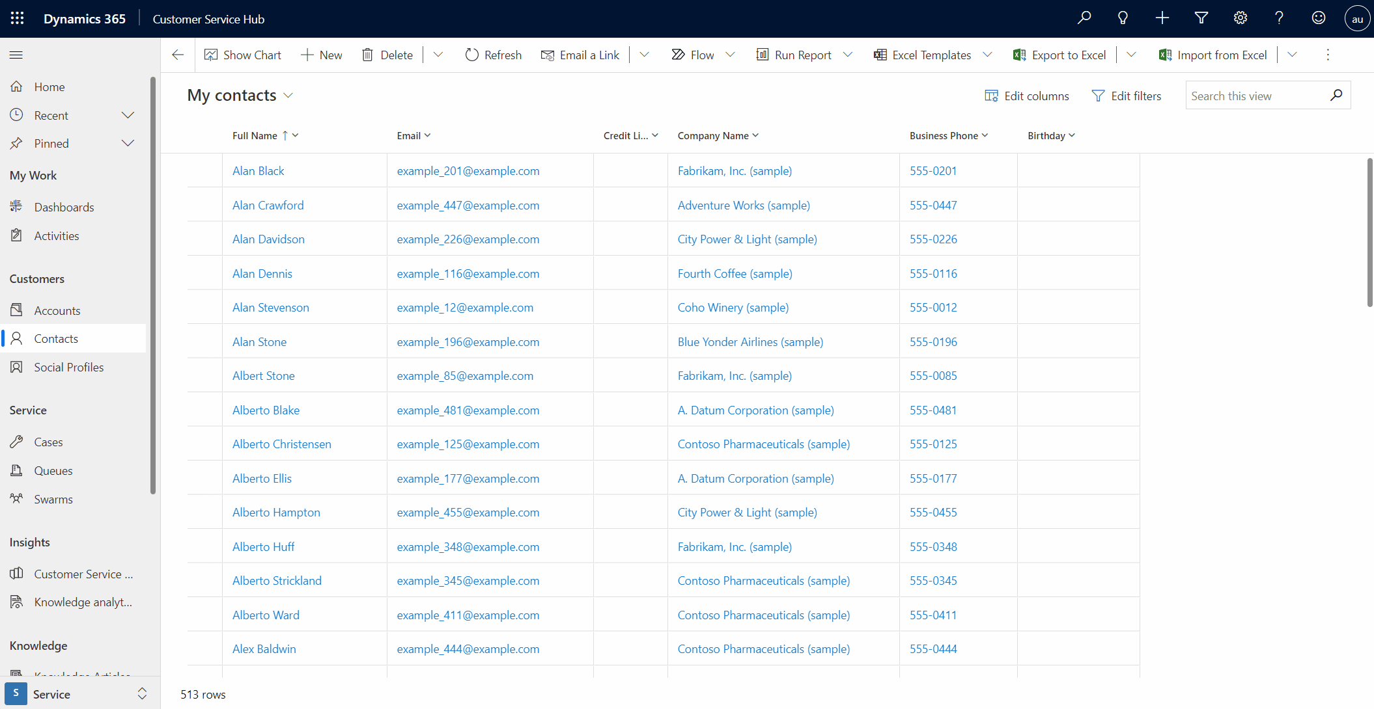Open the Settings gear icon

click(x=1240, y=18)
